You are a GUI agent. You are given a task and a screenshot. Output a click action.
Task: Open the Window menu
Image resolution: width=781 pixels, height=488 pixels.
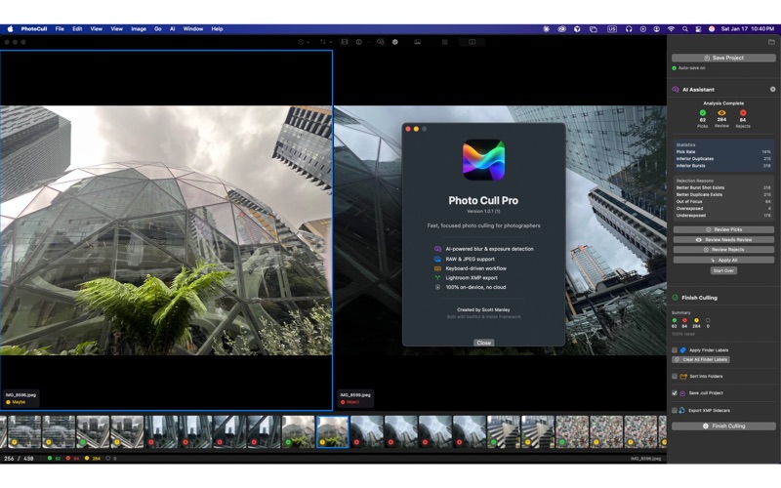point(192,29)
